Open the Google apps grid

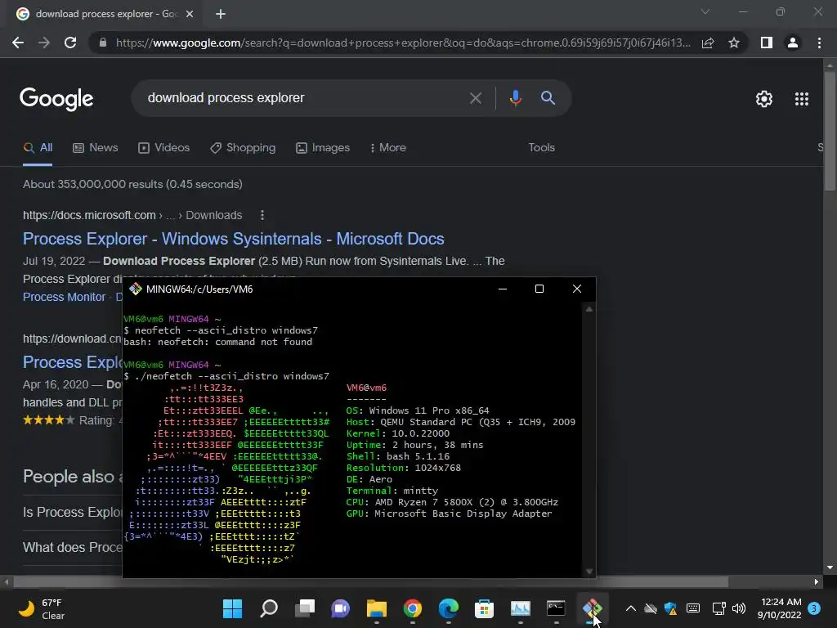(x=801, y=99)
